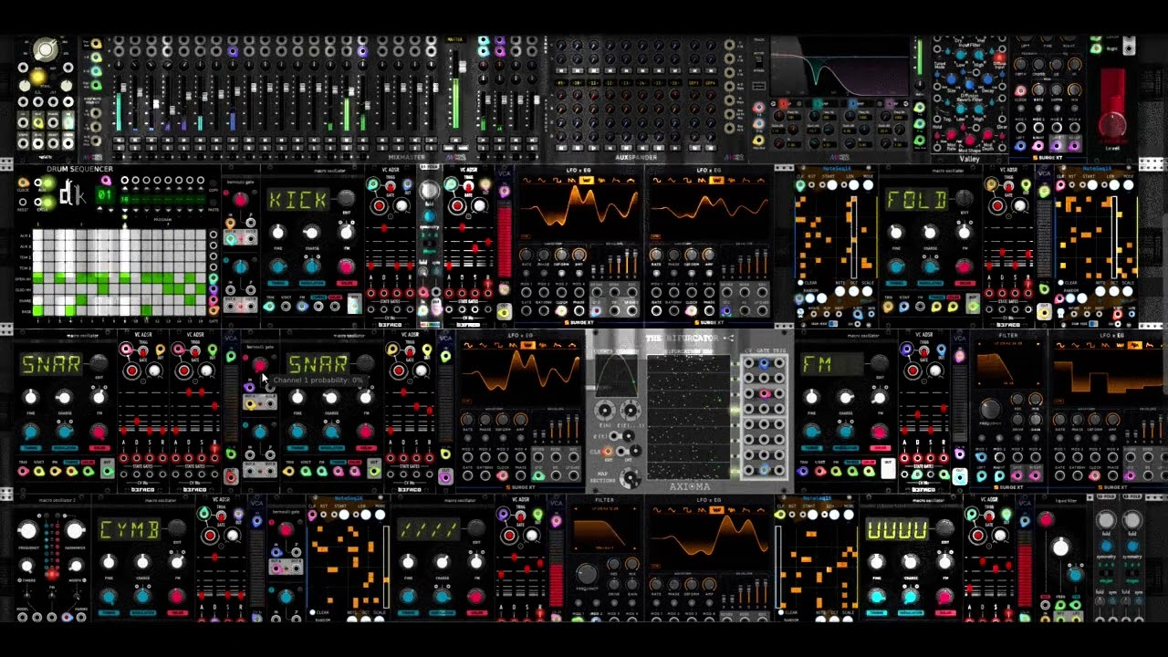The image size is (1168, 657).
Task: Toggle step 1 of the AUX 1 row
Action: pyautogui.click(x=37, y=235)
